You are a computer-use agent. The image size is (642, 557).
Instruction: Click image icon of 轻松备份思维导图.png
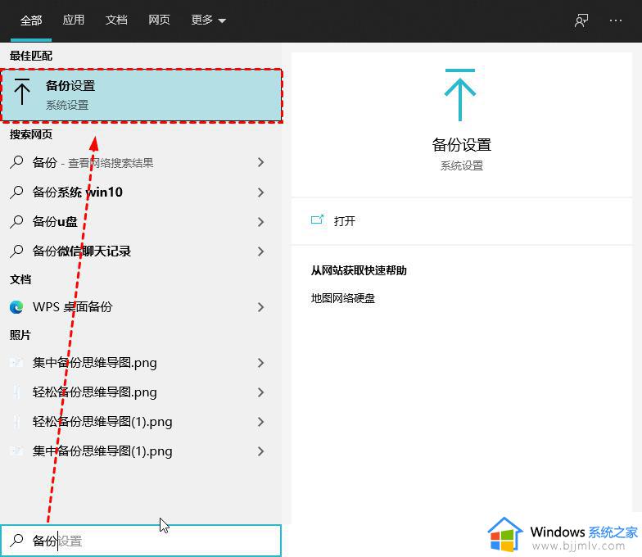click(16, 392)
